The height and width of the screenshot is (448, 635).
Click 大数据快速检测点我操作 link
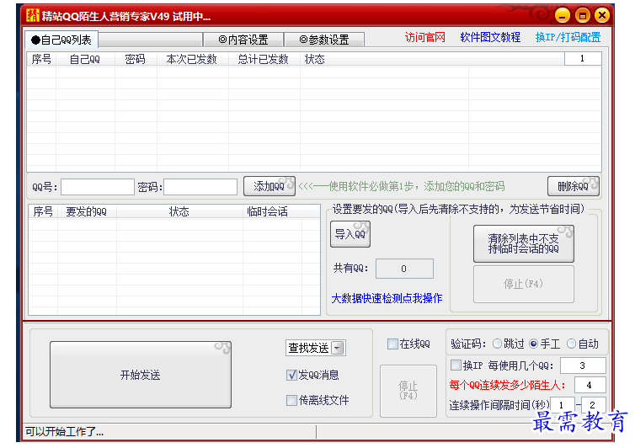pos(387,298)
